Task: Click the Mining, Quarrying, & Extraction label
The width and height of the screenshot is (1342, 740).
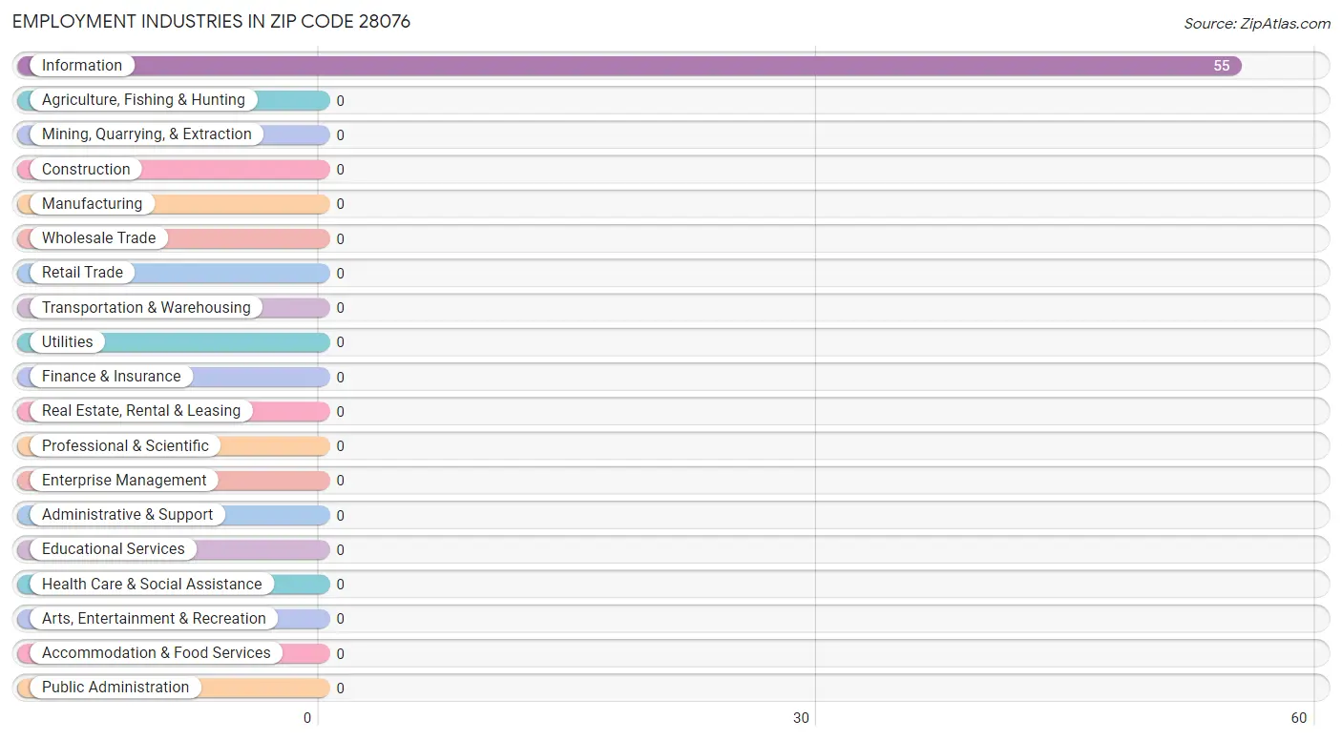Action: (147, 134)
